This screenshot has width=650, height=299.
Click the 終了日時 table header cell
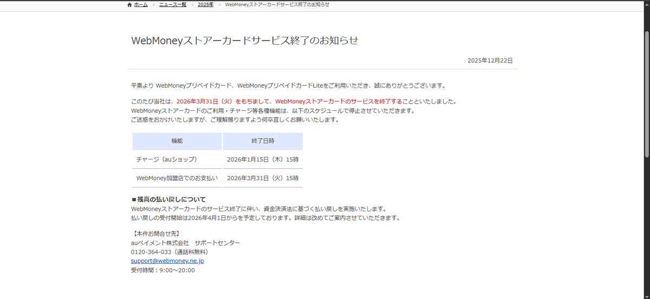[x=263, y=141]
